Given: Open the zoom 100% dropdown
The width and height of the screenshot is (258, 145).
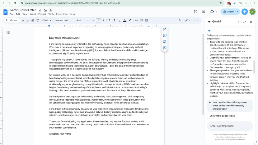Looking at the screenshot, I should coord(46,20).
